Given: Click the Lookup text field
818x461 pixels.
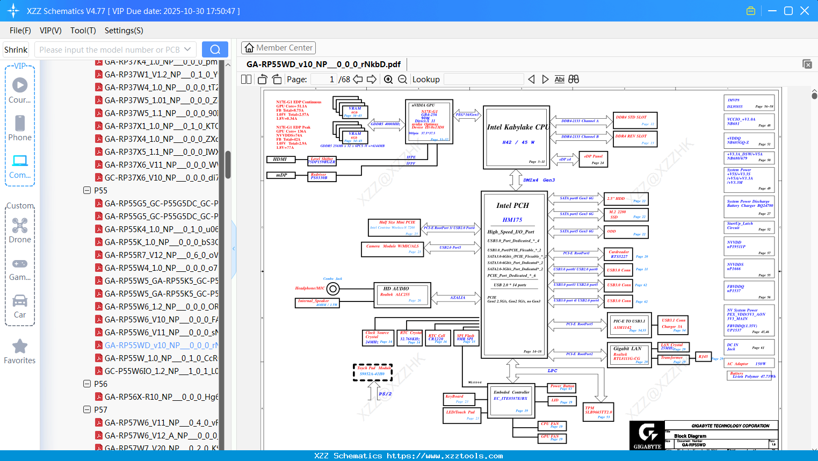Looking at the screenshot, I should (484, 79).
